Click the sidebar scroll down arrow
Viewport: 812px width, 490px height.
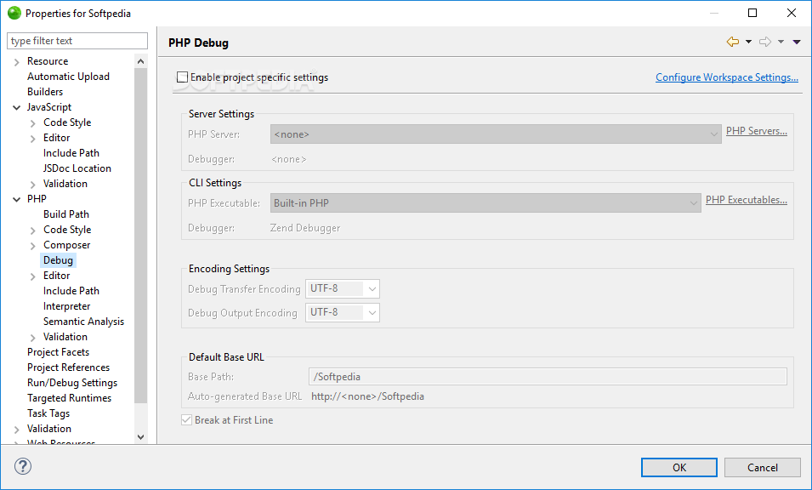(x=140, y=436)
